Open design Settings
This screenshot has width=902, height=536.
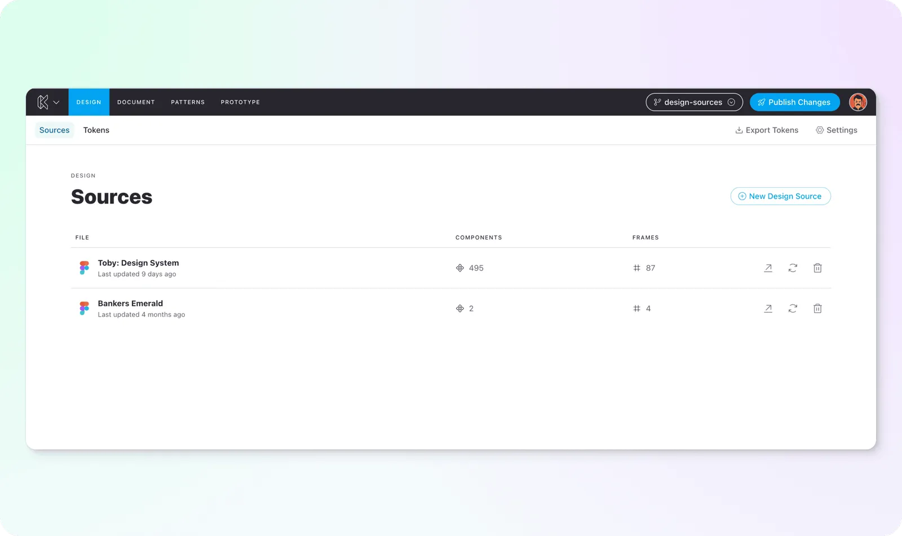[837, 130]
